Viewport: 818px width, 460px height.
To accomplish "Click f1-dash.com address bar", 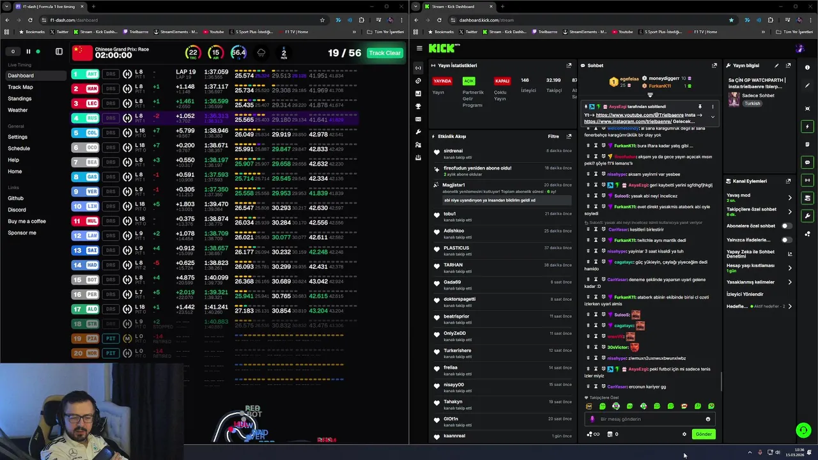I will point(185,20).
